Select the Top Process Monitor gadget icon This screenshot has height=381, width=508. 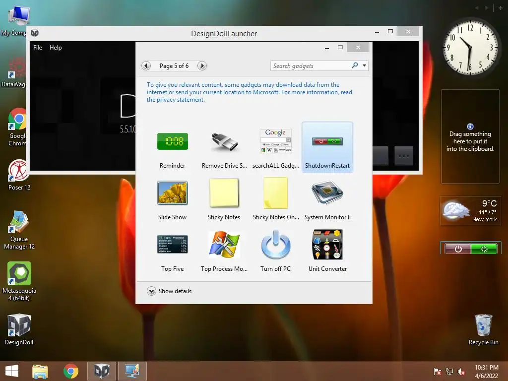pyautogui.click(x=224, y=244)
